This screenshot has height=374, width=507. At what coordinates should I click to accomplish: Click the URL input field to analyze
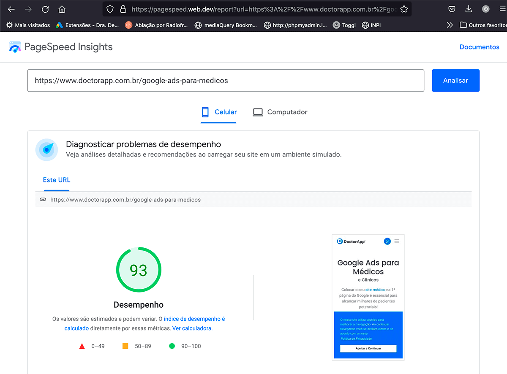pyautogui.click(x=226, y=80)
